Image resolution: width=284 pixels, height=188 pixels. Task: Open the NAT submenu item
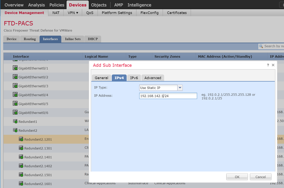tap(56, 13)
